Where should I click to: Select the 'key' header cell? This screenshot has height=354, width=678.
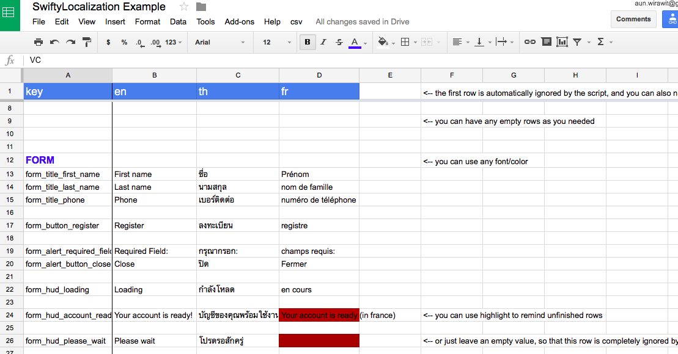[68, 92]
